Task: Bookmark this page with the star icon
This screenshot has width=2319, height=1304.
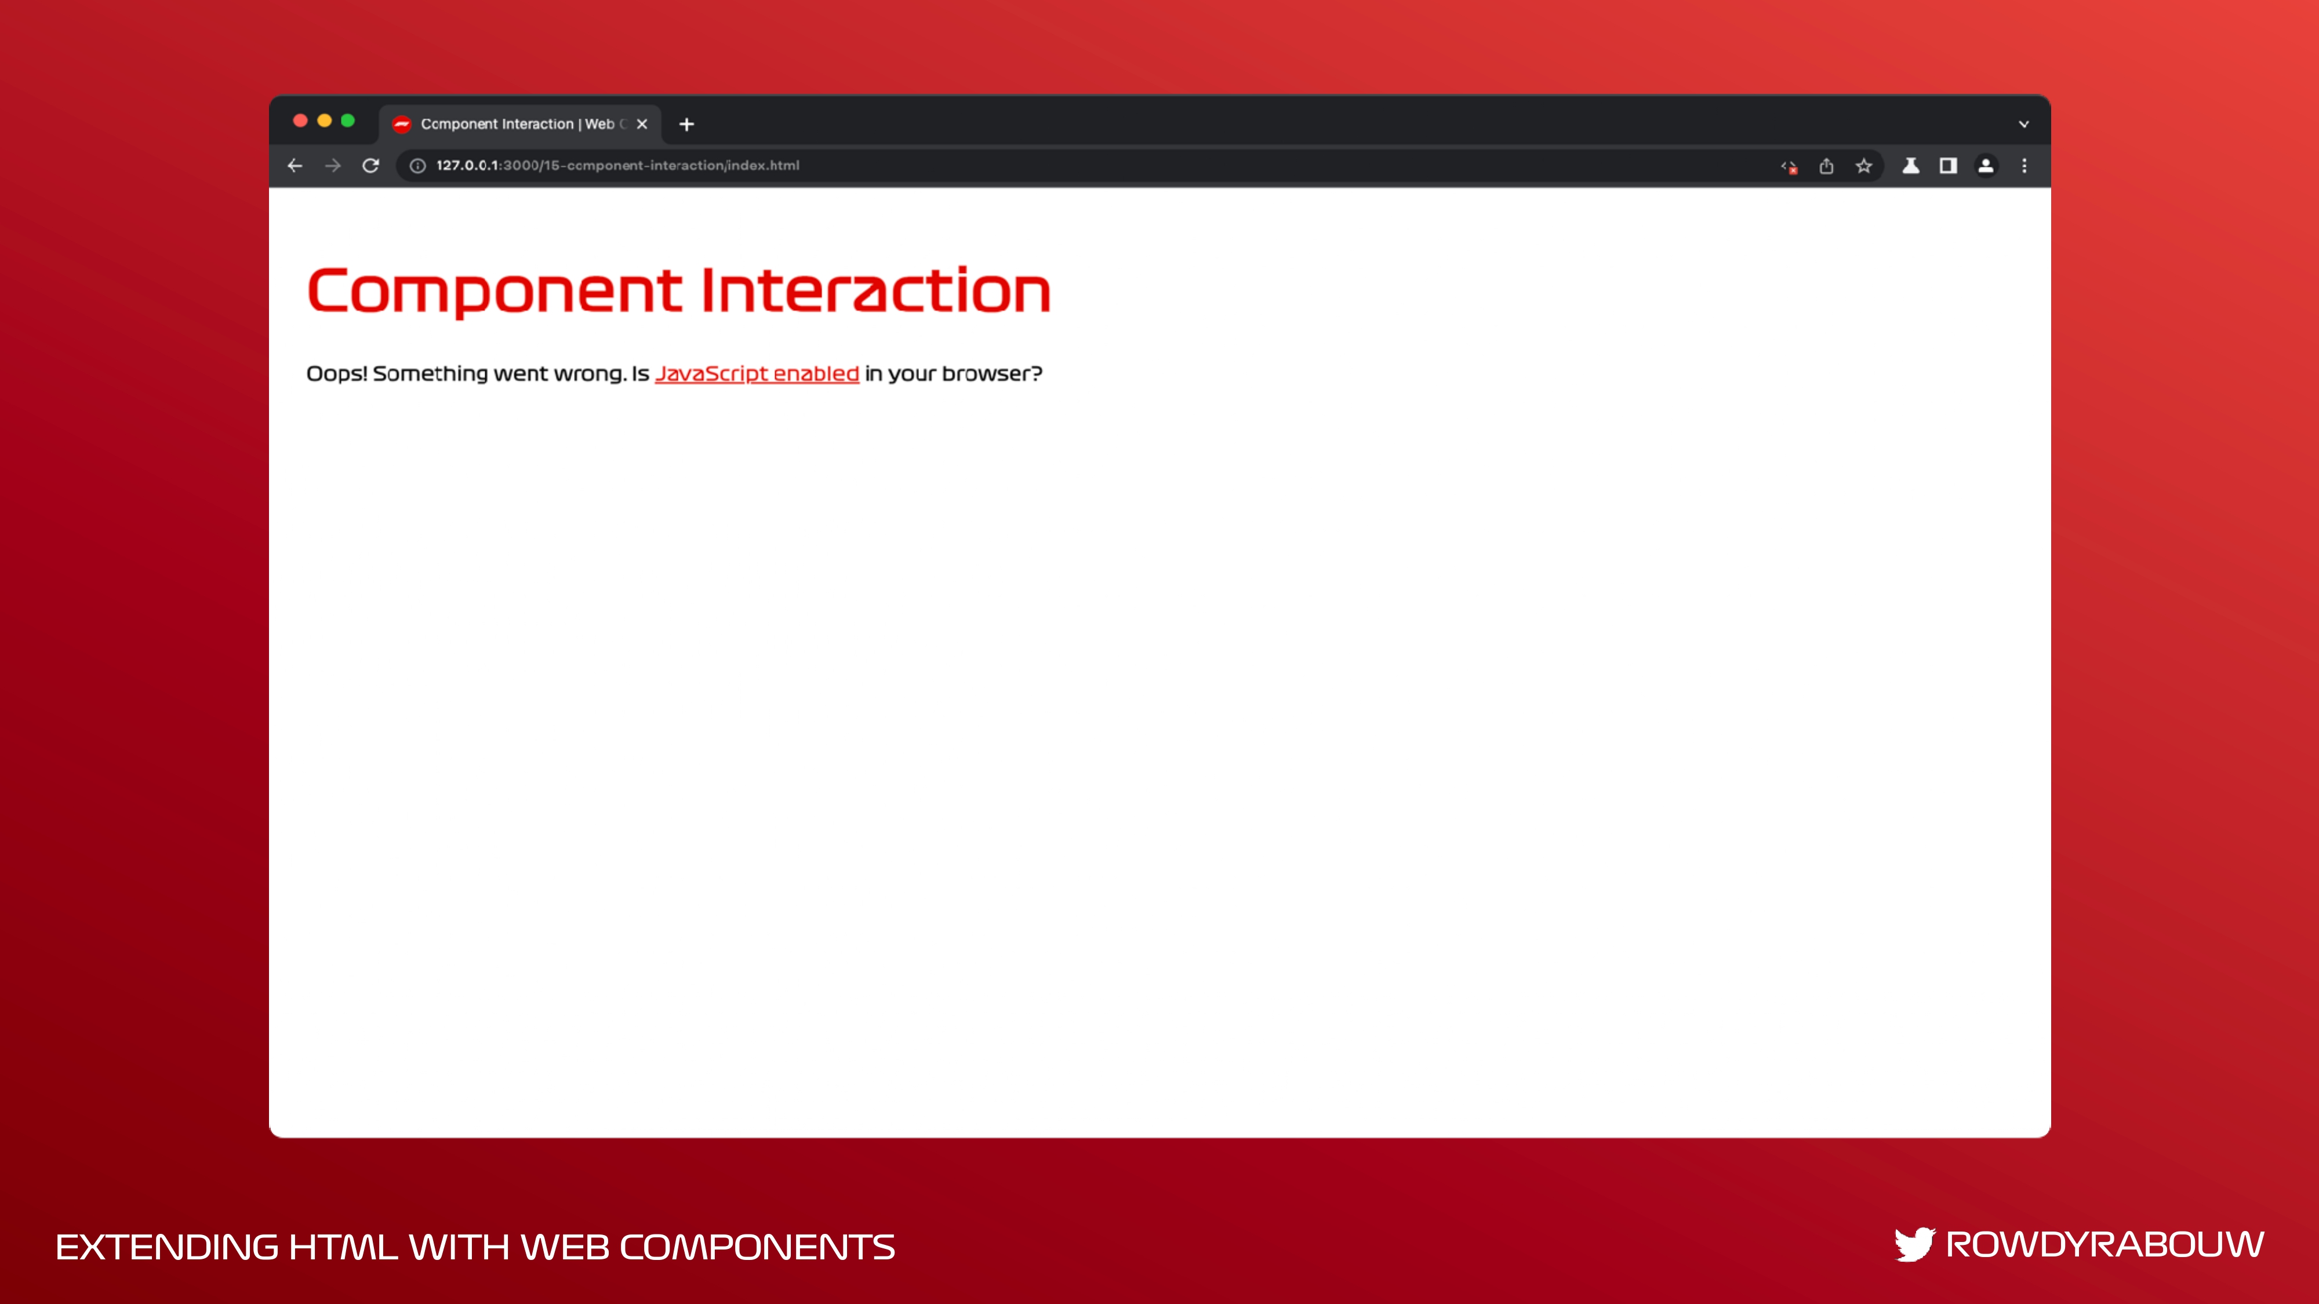Action: [x=1863, y=166]
